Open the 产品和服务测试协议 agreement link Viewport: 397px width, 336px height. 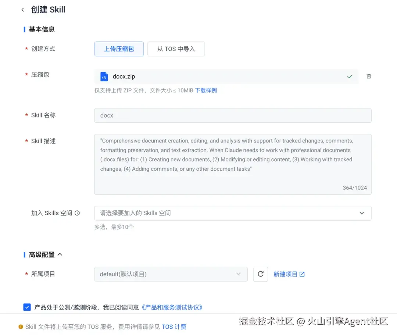(172, 307)
